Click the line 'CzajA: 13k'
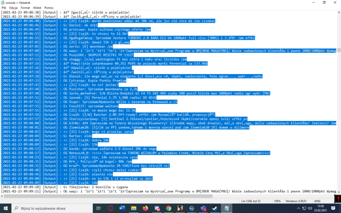Viewport: 341px width, 213px height. (x=49, y=144)
